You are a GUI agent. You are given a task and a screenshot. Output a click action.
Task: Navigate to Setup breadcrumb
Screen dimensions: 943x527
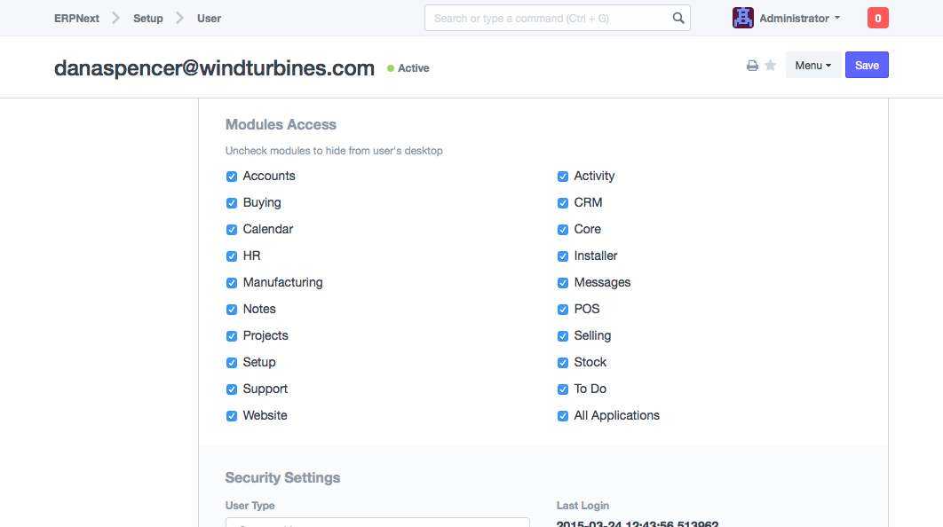pos(148,18)
